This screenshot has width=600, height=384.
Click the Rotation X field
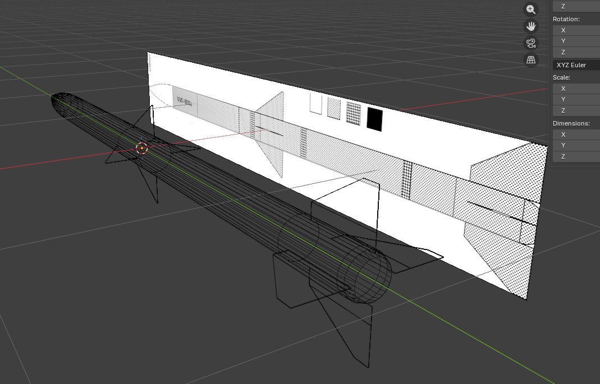tap(576, 30)
